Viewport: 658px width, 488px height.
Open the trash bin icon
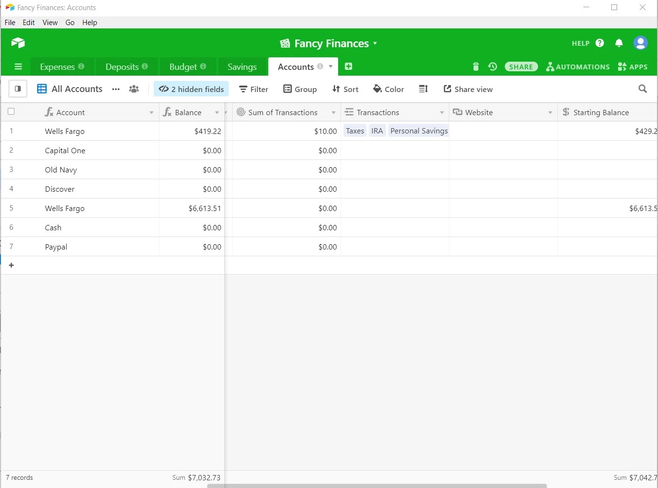476,67
